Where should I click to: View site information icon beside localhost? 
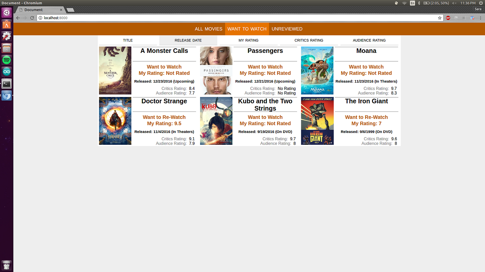(40, 18)
